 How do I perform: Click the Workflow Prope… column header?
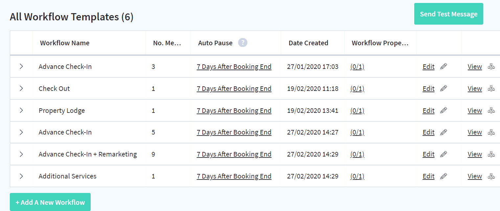pyautogui.click(x=380, y=43)
